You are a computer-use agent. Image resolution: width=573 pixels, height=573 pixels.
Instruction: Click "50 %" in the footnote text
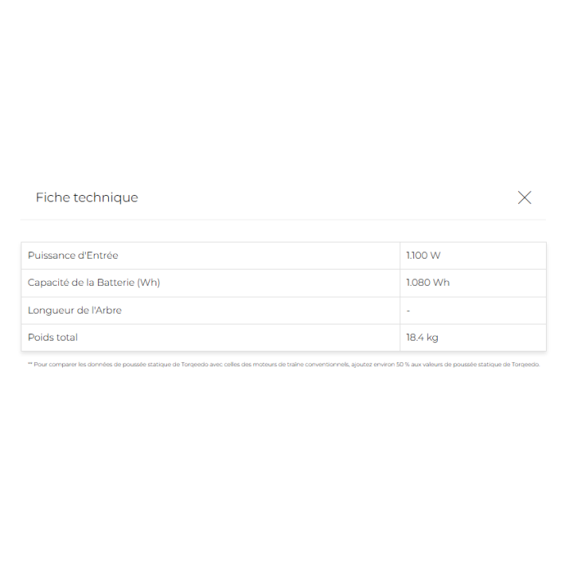403,364
